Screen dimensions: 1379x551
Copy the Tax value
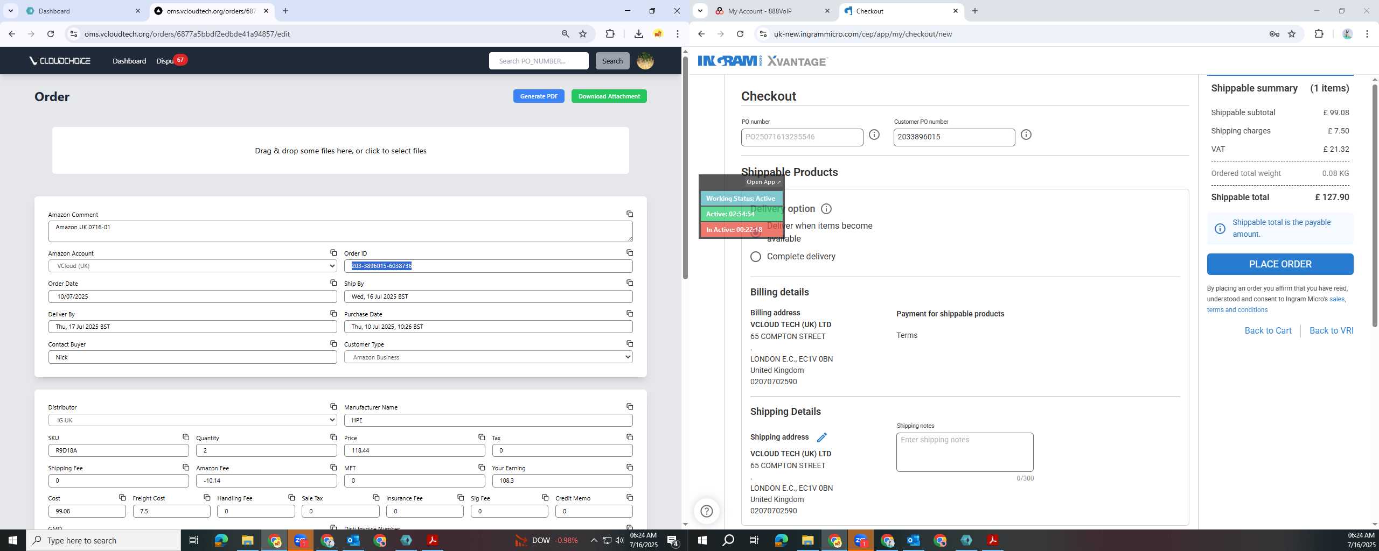pos(629,437)
